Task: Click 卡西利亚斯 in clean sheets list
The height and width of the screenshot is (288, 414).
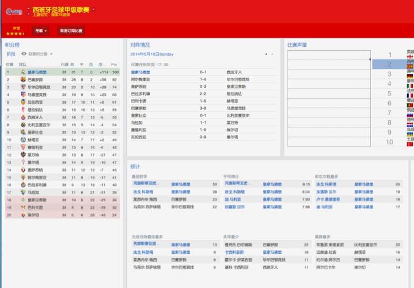Action: pos(234,252)
